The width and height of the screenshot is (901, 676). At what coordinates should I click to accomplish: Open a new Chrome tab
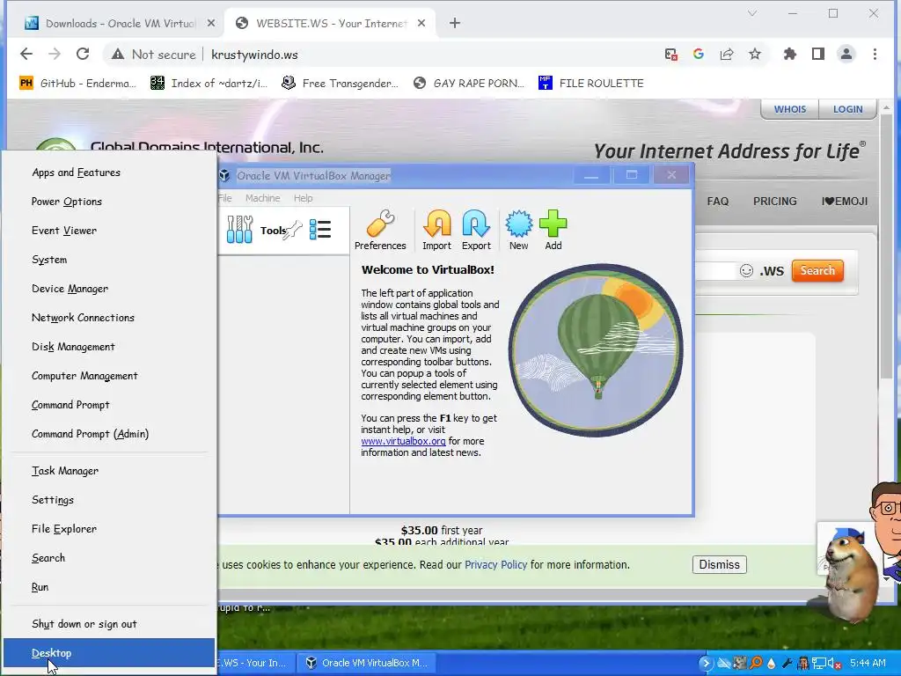(x=455, y=23)
